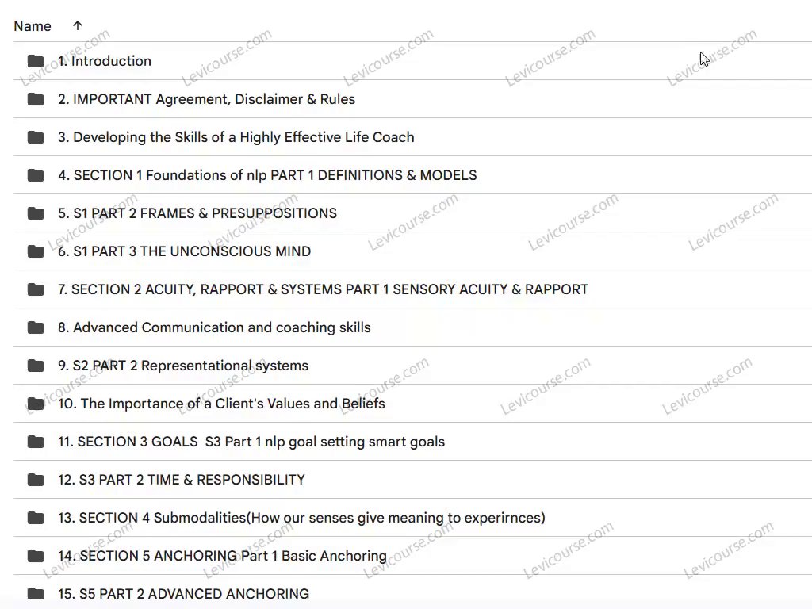Click folder icon for TIME & RESPONSIBILITY

[35, 480]
